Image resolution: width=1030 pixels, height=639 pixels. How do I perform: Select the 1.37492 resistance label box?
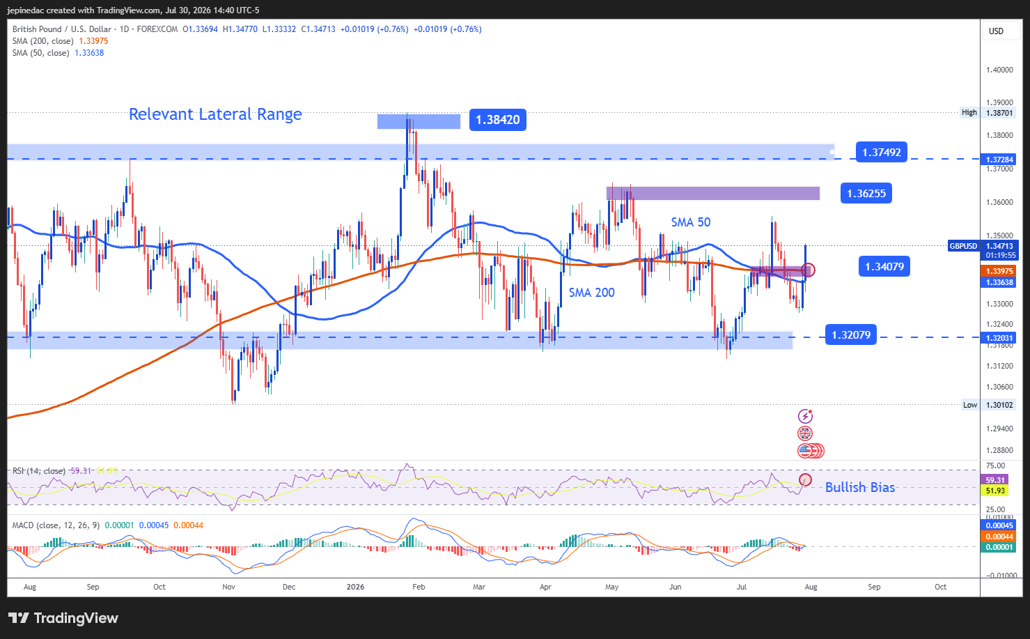tap(881, 153)
